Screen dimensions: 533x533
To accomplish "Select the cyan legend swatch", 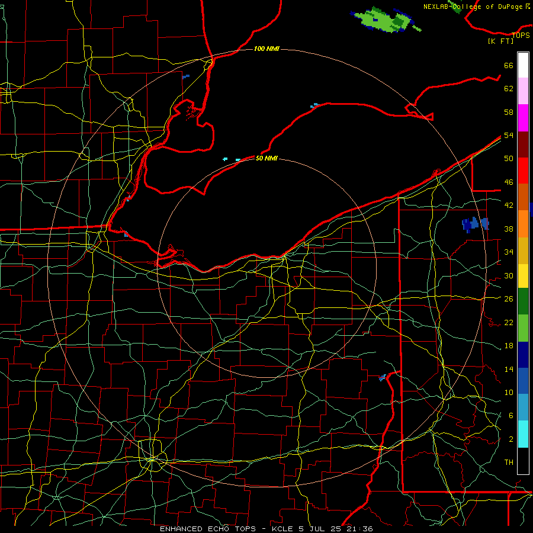I will (523, 434).
